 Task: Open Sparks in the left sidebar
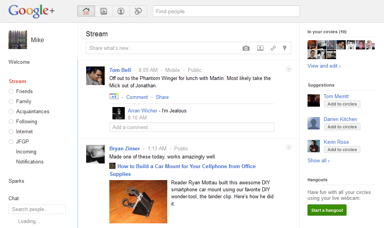[16, 181]
